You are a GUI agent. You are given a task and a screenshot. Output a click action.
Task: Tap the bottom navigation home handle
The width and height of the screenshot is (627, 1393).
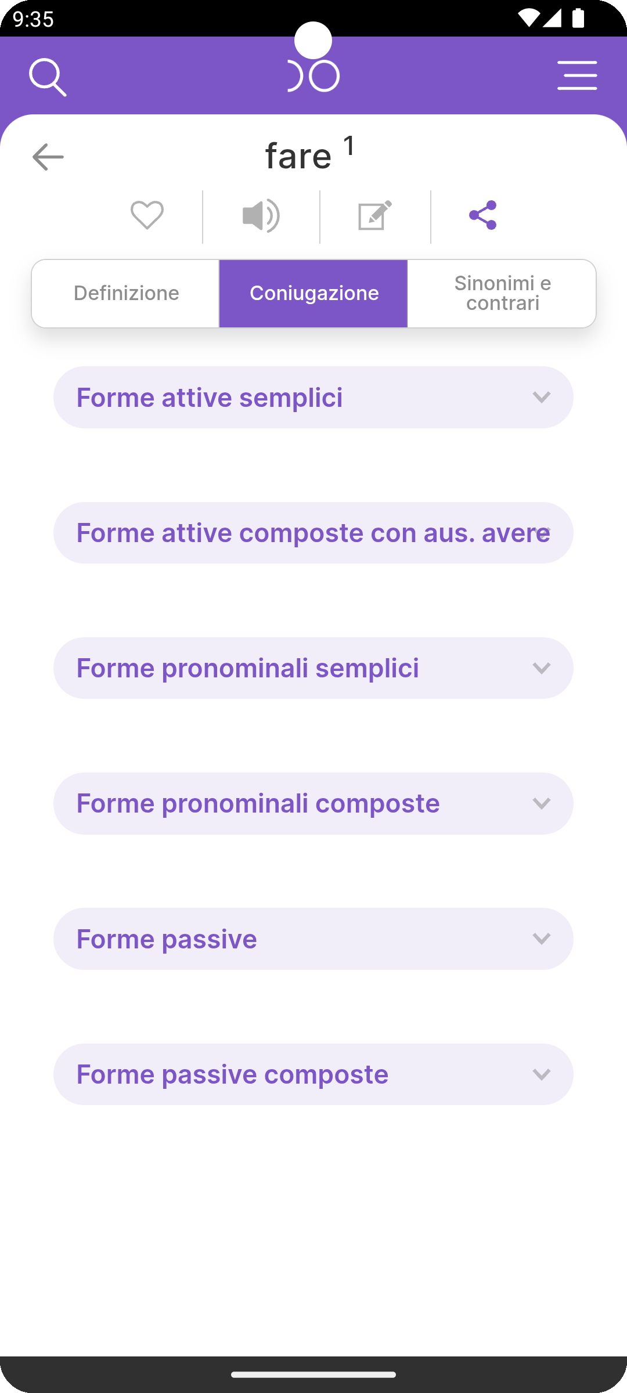[313, 1374]
